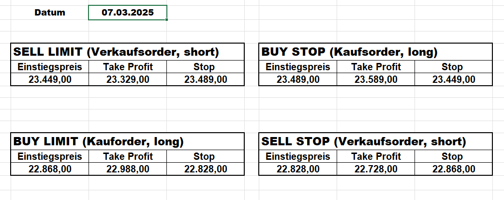The width and height of the screenshot is (504, 200).
Task: Click the SELL STOP Einstiegspreis value 22.828,00
Action: pyautogui.click(x=298, y=169)
